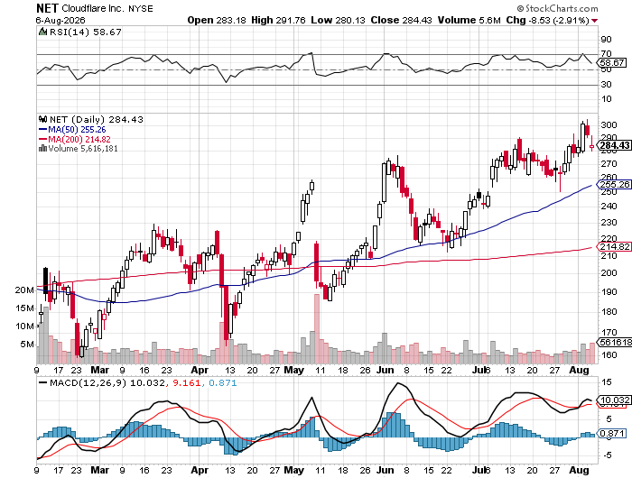Click the MA(50) 255.26 legend text
Image resolution: width=632 pixels, height=478 pixels.
pos(77,130)
